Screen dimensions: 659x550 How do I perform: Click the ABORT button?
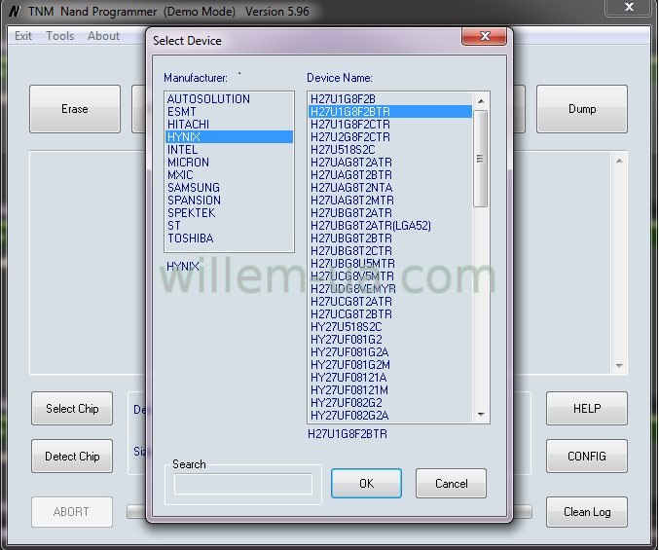pos(71,512)
